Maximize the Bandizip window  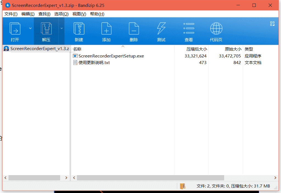pyautogui.click(x=254, y=5)
